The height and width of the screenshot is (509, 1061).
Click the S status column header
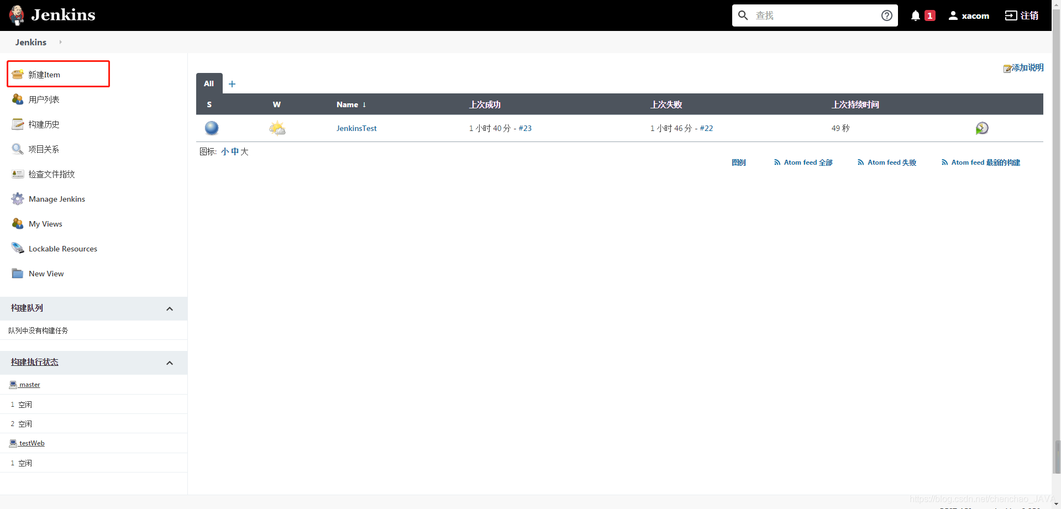click(209, 104)
